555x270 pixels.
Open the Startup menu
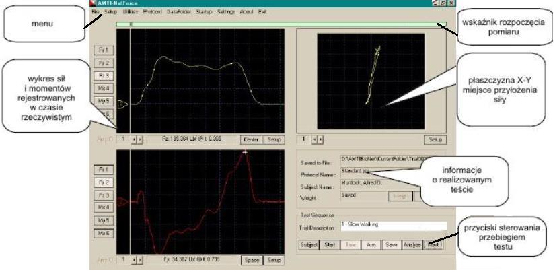coord(204,11)
